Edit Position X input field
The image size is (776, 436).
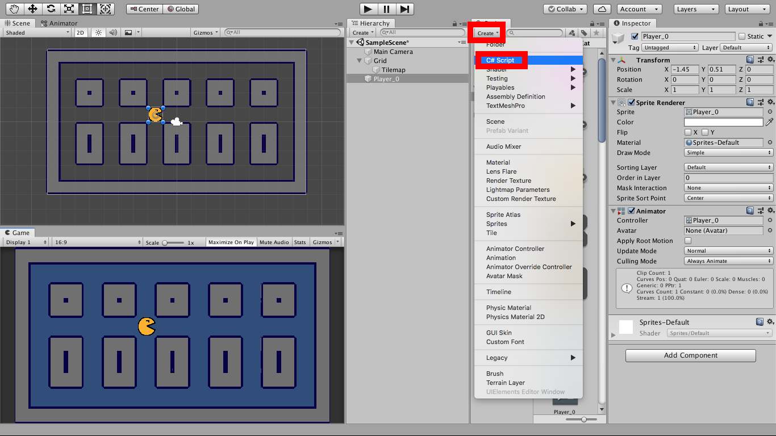685,69
